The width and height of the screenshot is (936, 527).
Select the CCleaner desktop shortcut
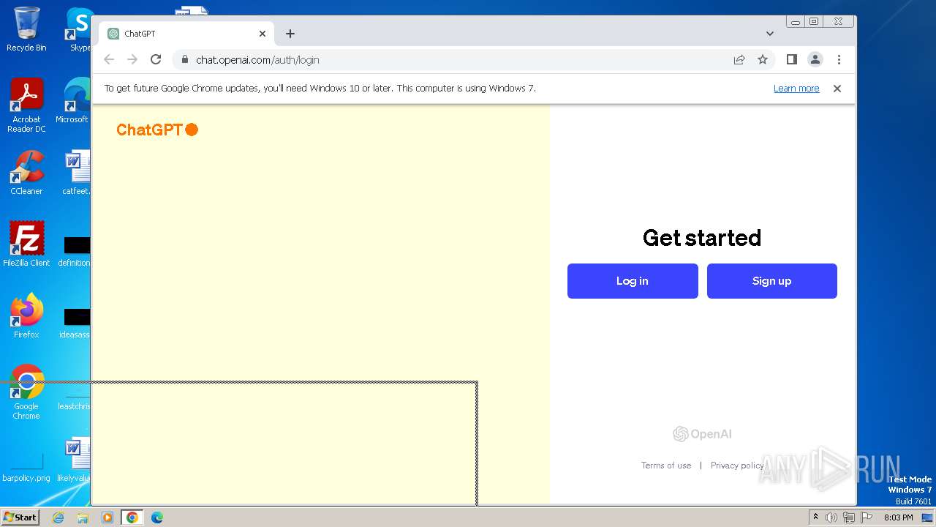26,173
